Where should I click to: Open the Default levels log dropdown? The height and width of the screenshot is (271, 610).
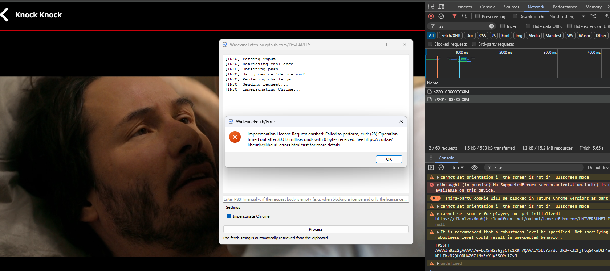[599, 167]
